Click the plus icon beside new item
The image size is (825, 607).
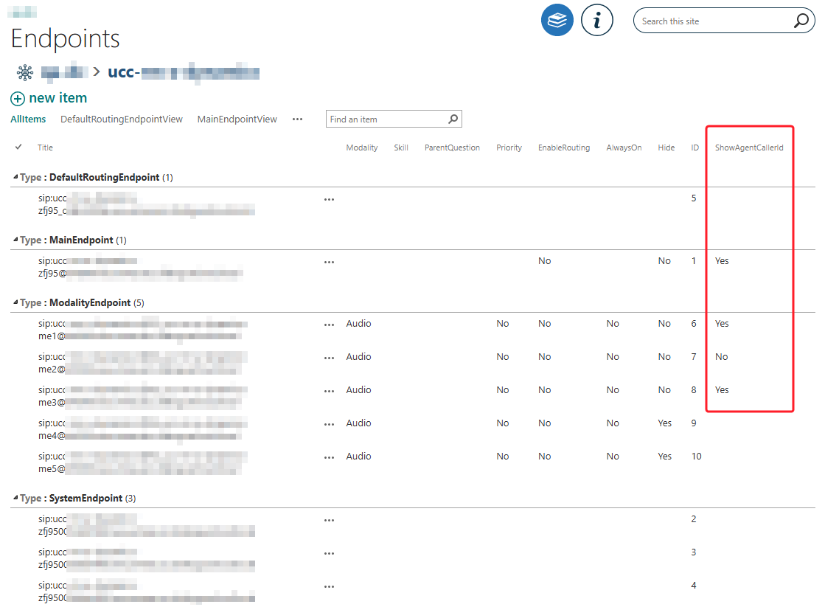pyautogui.click(x=17, y=99)
